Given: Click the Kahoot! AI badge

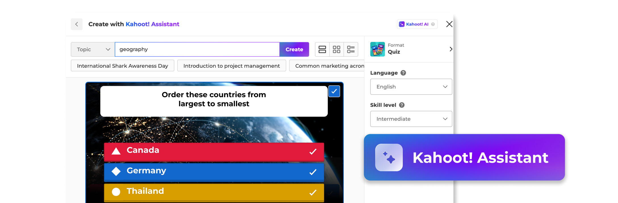Looking at the screenshot, I should [417, 24].
